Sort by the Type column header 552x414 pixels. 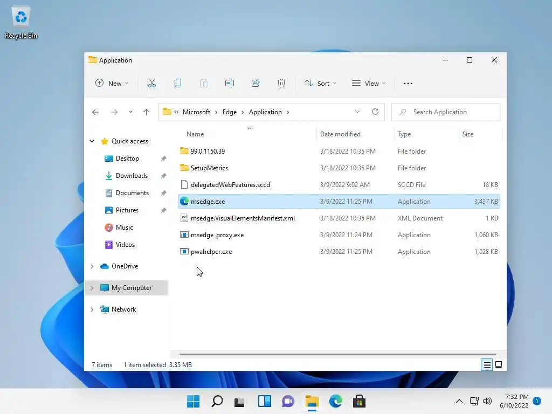coord(404,134)
